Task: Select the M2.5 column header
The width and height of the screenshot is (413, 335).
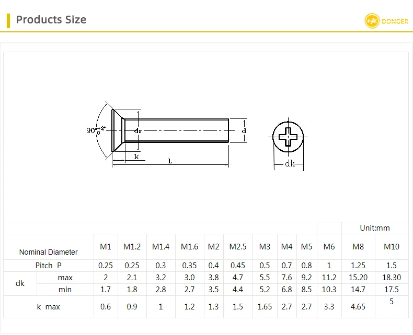Action: tap(238, 247)
